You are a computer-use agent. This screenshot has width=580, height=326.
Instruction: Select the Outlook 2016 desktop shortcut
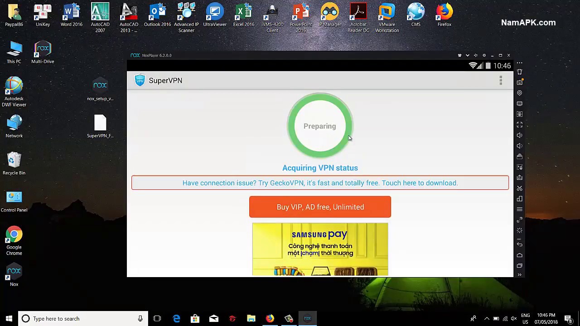coord(158,15)
